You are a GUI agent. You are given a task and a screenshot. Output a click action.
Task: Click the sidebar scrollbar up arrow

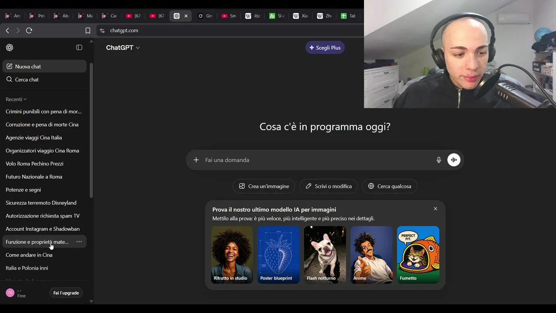click(x=91, y=41)
